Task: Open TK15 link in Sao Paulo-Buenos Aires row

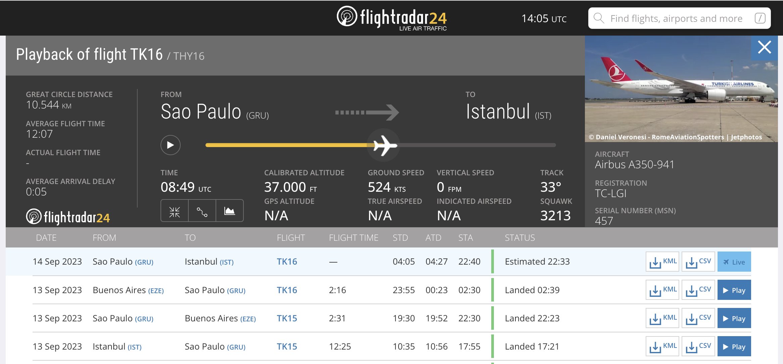Action: (287, 318)
